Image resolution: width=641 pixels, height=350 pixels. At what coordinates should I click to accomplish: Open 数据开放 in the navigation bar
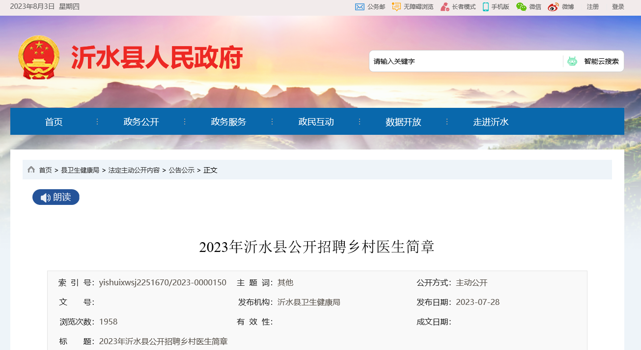coord(403,122)
